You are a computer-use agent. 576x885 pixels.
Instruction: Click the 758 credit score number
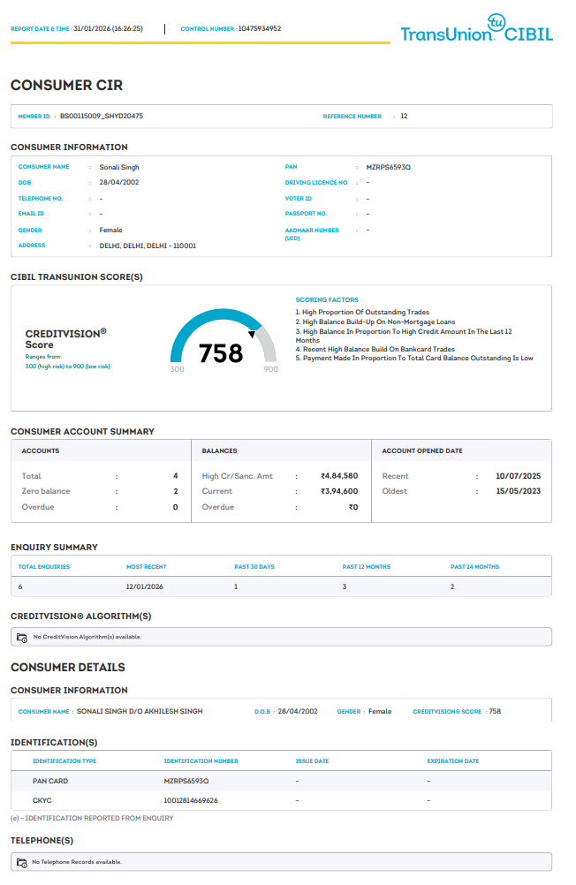click(x=220, y=353)
